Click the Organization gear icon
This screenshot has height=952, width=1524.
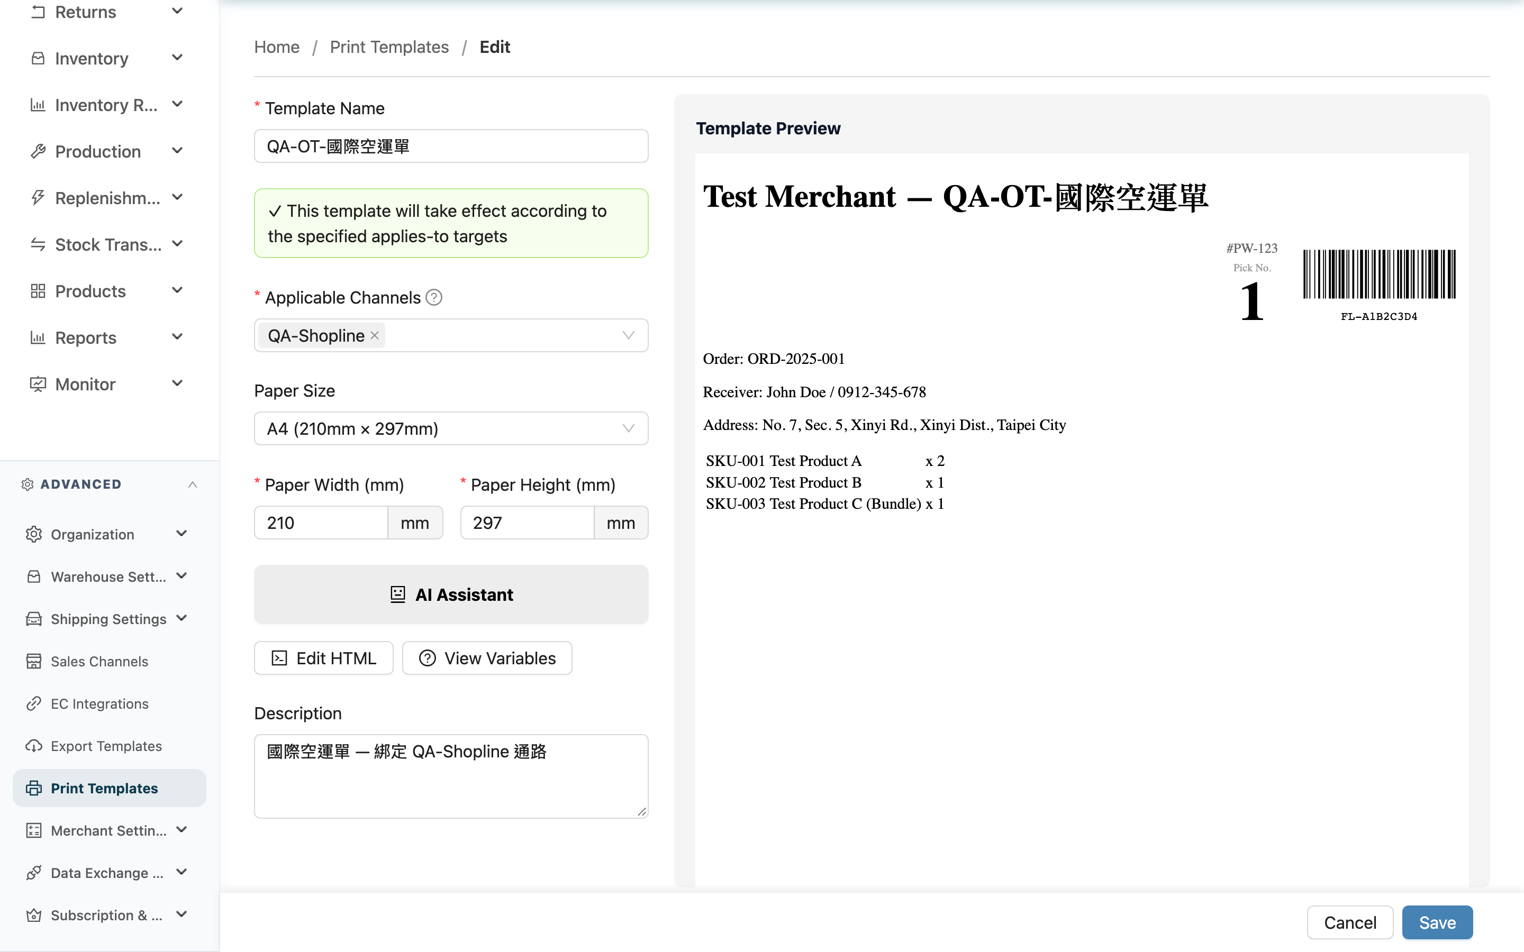click(x=34, y=535)
